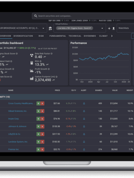Click the bank building icon

pyautogui.click(x=50, y=28)
